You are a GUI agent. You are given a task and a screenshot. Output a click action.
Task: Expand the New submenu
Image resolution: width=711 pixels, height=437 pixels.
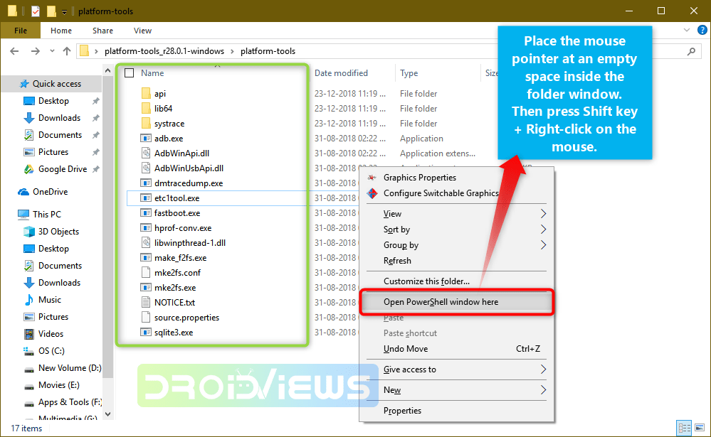click(543, 390)
